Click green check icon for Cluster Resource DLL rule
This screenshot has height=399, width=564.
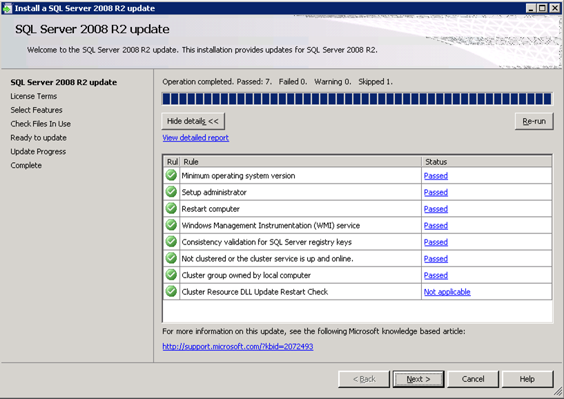171,291
